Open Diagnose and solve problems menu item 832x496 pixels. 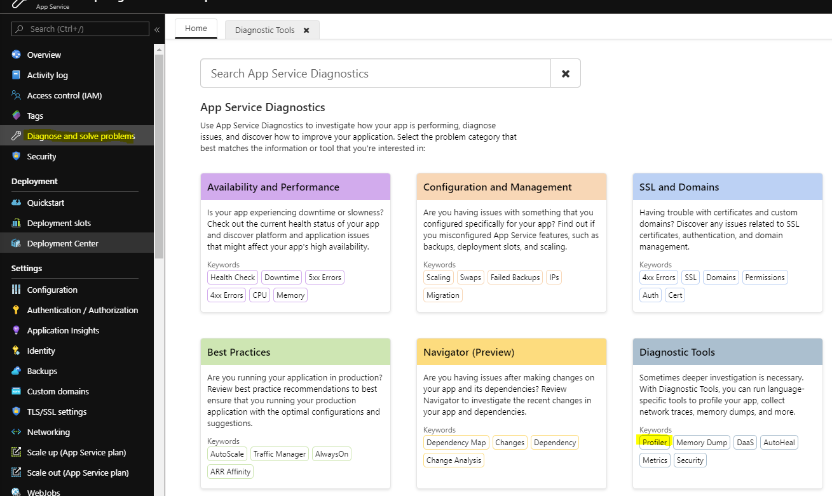[x=77, y=136]
